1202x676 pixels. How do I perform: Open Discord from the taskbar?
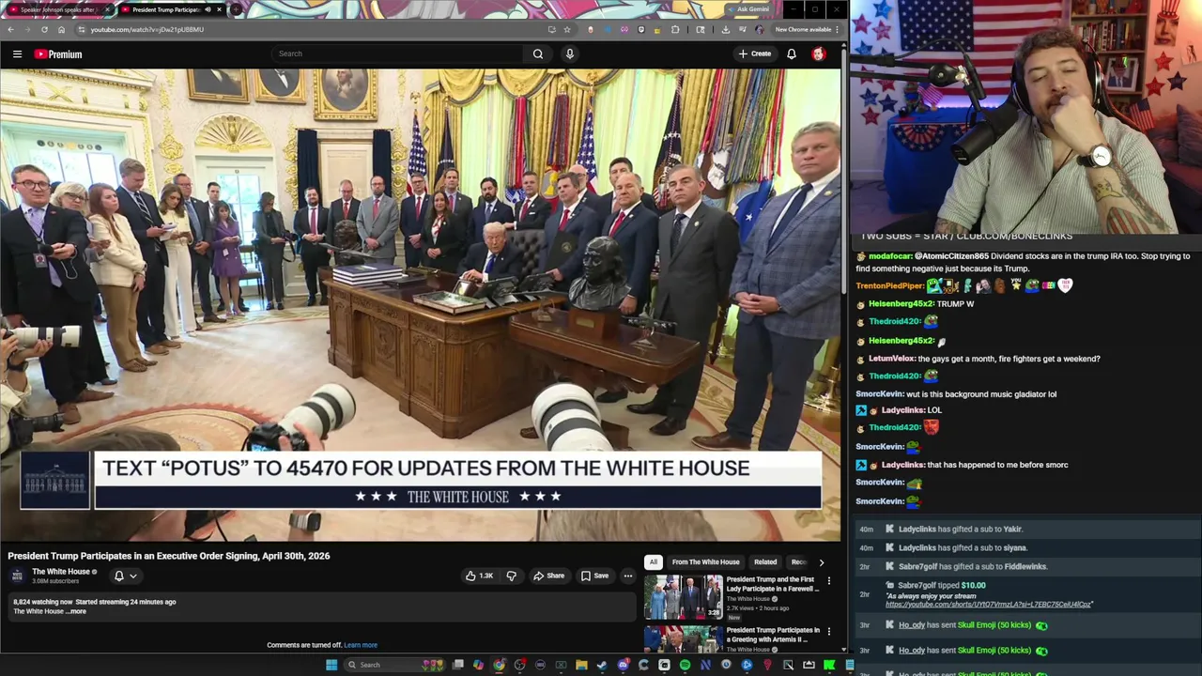pos(624,665)
